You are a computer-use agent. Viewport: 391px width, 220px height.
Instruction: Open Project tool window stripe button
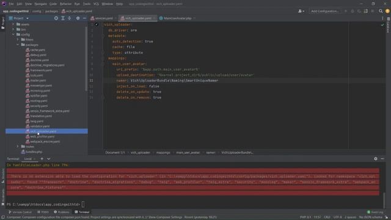click(x=2, y=23)
